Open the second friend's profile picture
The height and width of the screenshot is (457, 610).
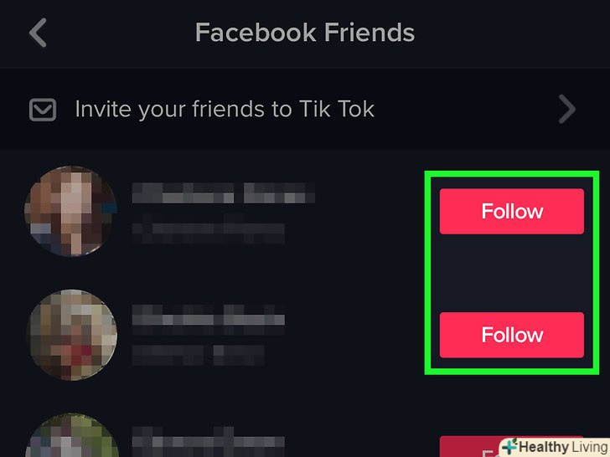pos(71,335)
